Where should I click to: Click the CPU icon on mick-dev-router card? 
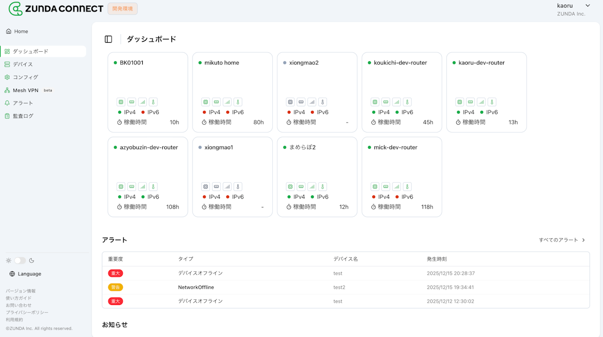point(375,187)
